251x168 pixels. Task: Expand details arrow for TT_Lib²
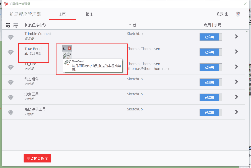(x=236, y=67)
